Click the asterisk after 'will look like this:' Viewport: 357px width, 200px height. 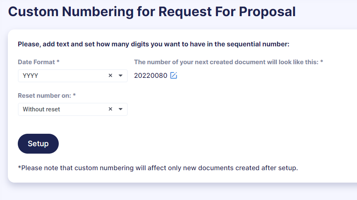click(321, 61)
